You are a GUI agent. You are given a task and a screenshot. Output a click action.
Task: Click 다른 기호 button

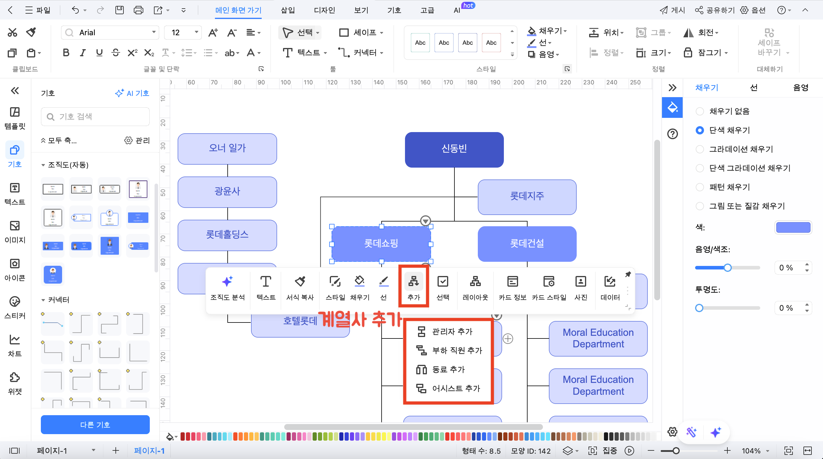pos(95,424)
